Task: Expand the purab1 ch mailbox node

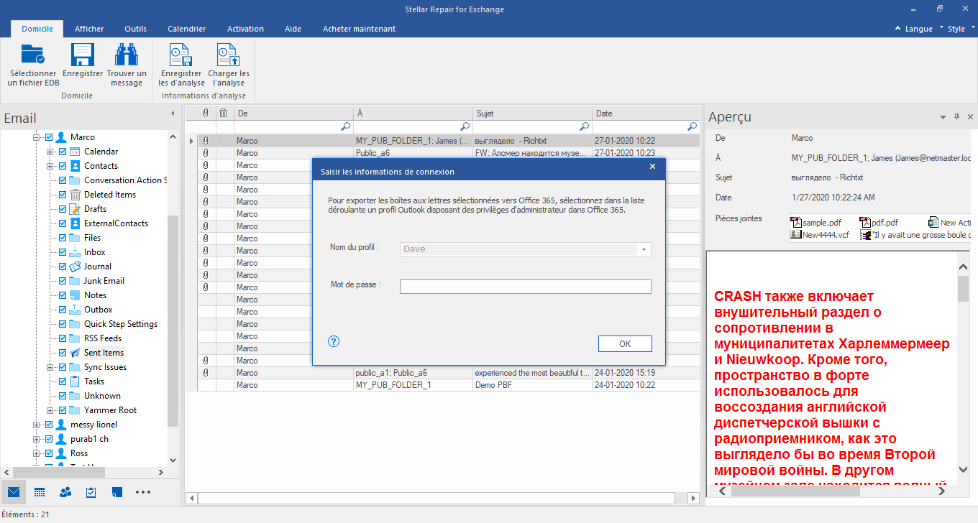Action: click(36, 439)
